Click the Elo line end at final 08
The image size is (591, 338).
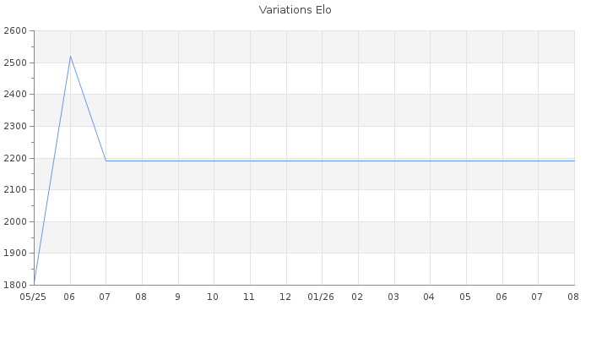click(574, 161)
